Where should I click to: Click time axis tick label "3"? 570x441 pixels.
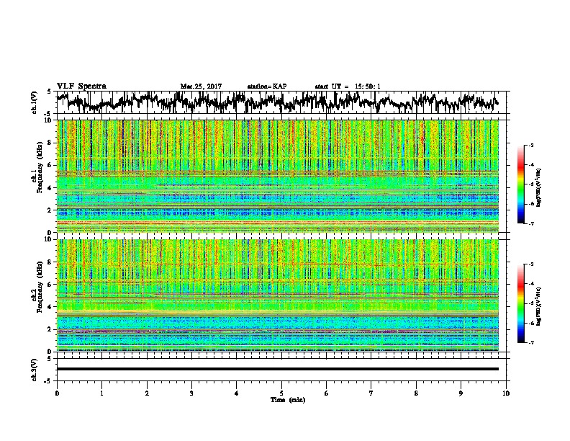pos(191,393)
